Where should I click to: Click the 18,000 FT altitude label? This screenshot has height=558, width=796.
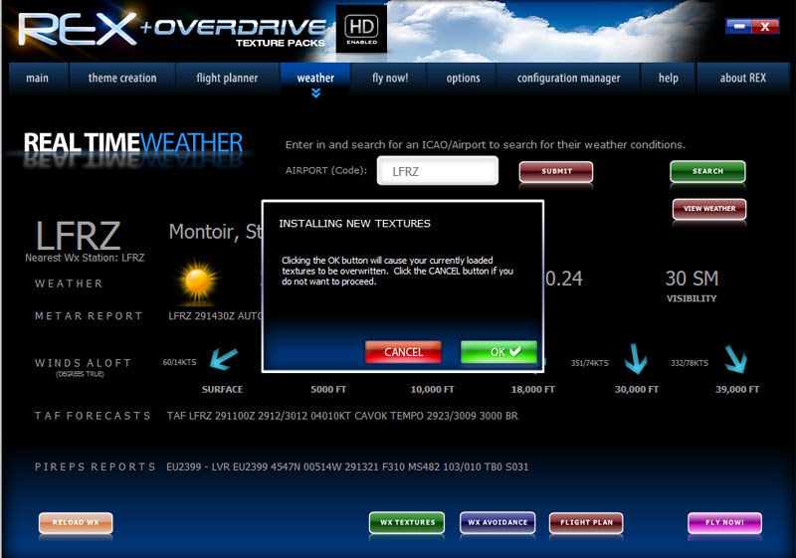[x=532, y=390]
